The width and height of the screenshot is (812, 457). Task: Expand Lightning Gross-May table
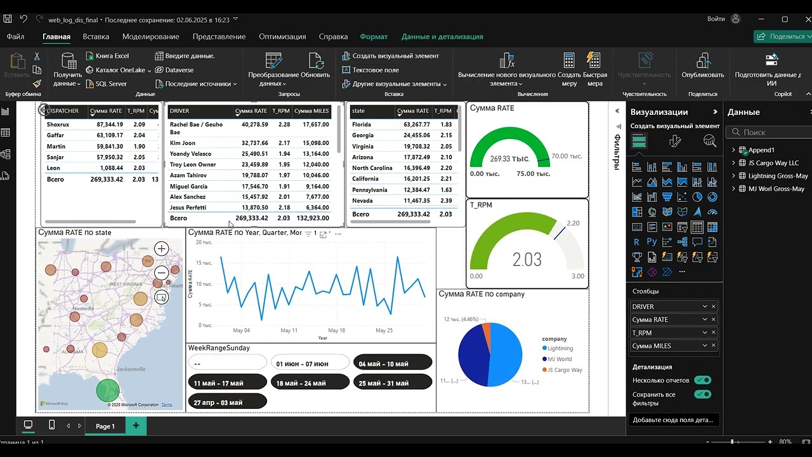click(x=734, y=176)
